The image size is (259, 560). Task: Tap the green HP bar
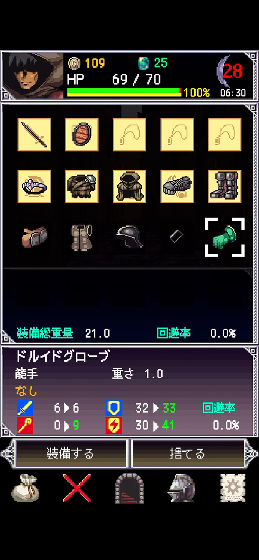pyautogui.click(x=124, y=92)
